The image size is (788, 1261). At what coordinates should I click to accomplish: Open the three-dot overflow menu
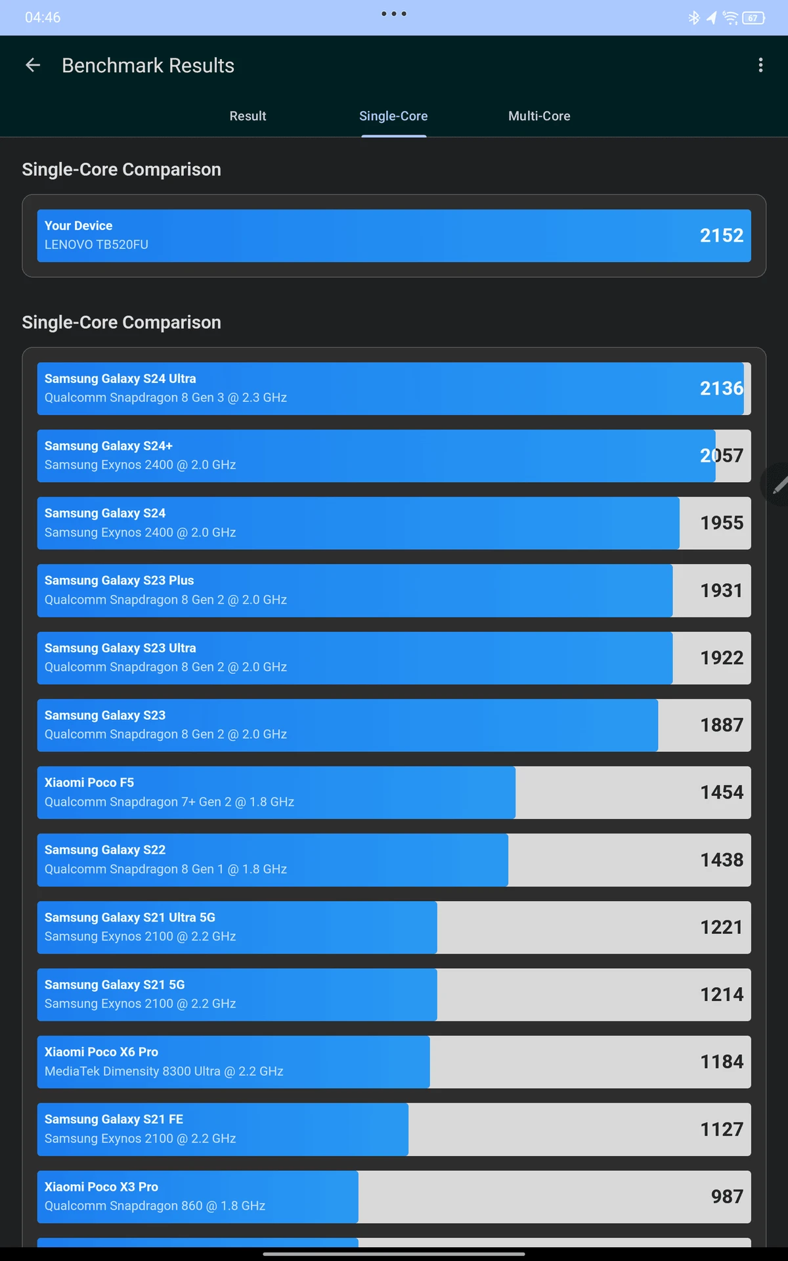[760, 65]
